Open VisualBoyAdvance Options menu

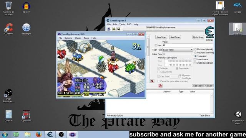[68, 38]
